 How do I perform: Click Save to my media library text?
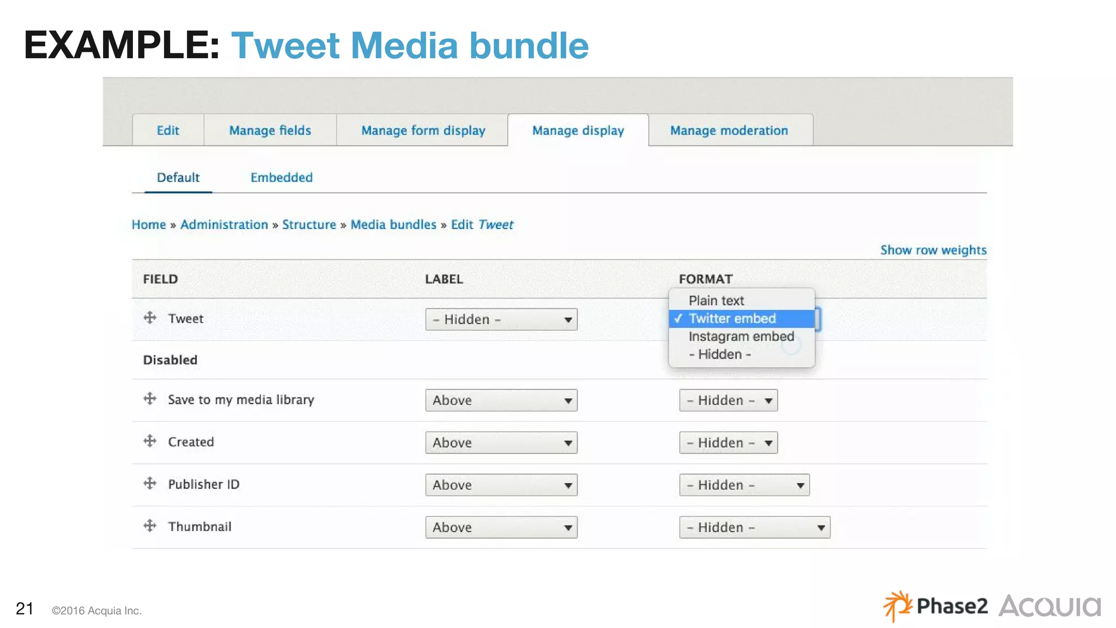(x=241, y=400)
